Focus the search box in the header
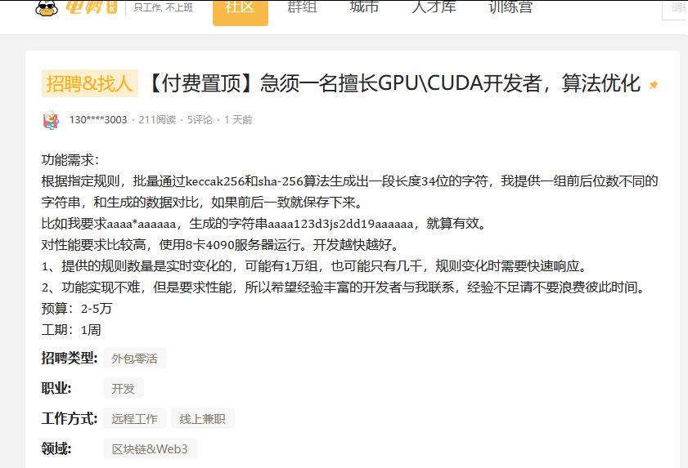The width and height of the screenshot is (688, 468). click(x=675, y=8)
